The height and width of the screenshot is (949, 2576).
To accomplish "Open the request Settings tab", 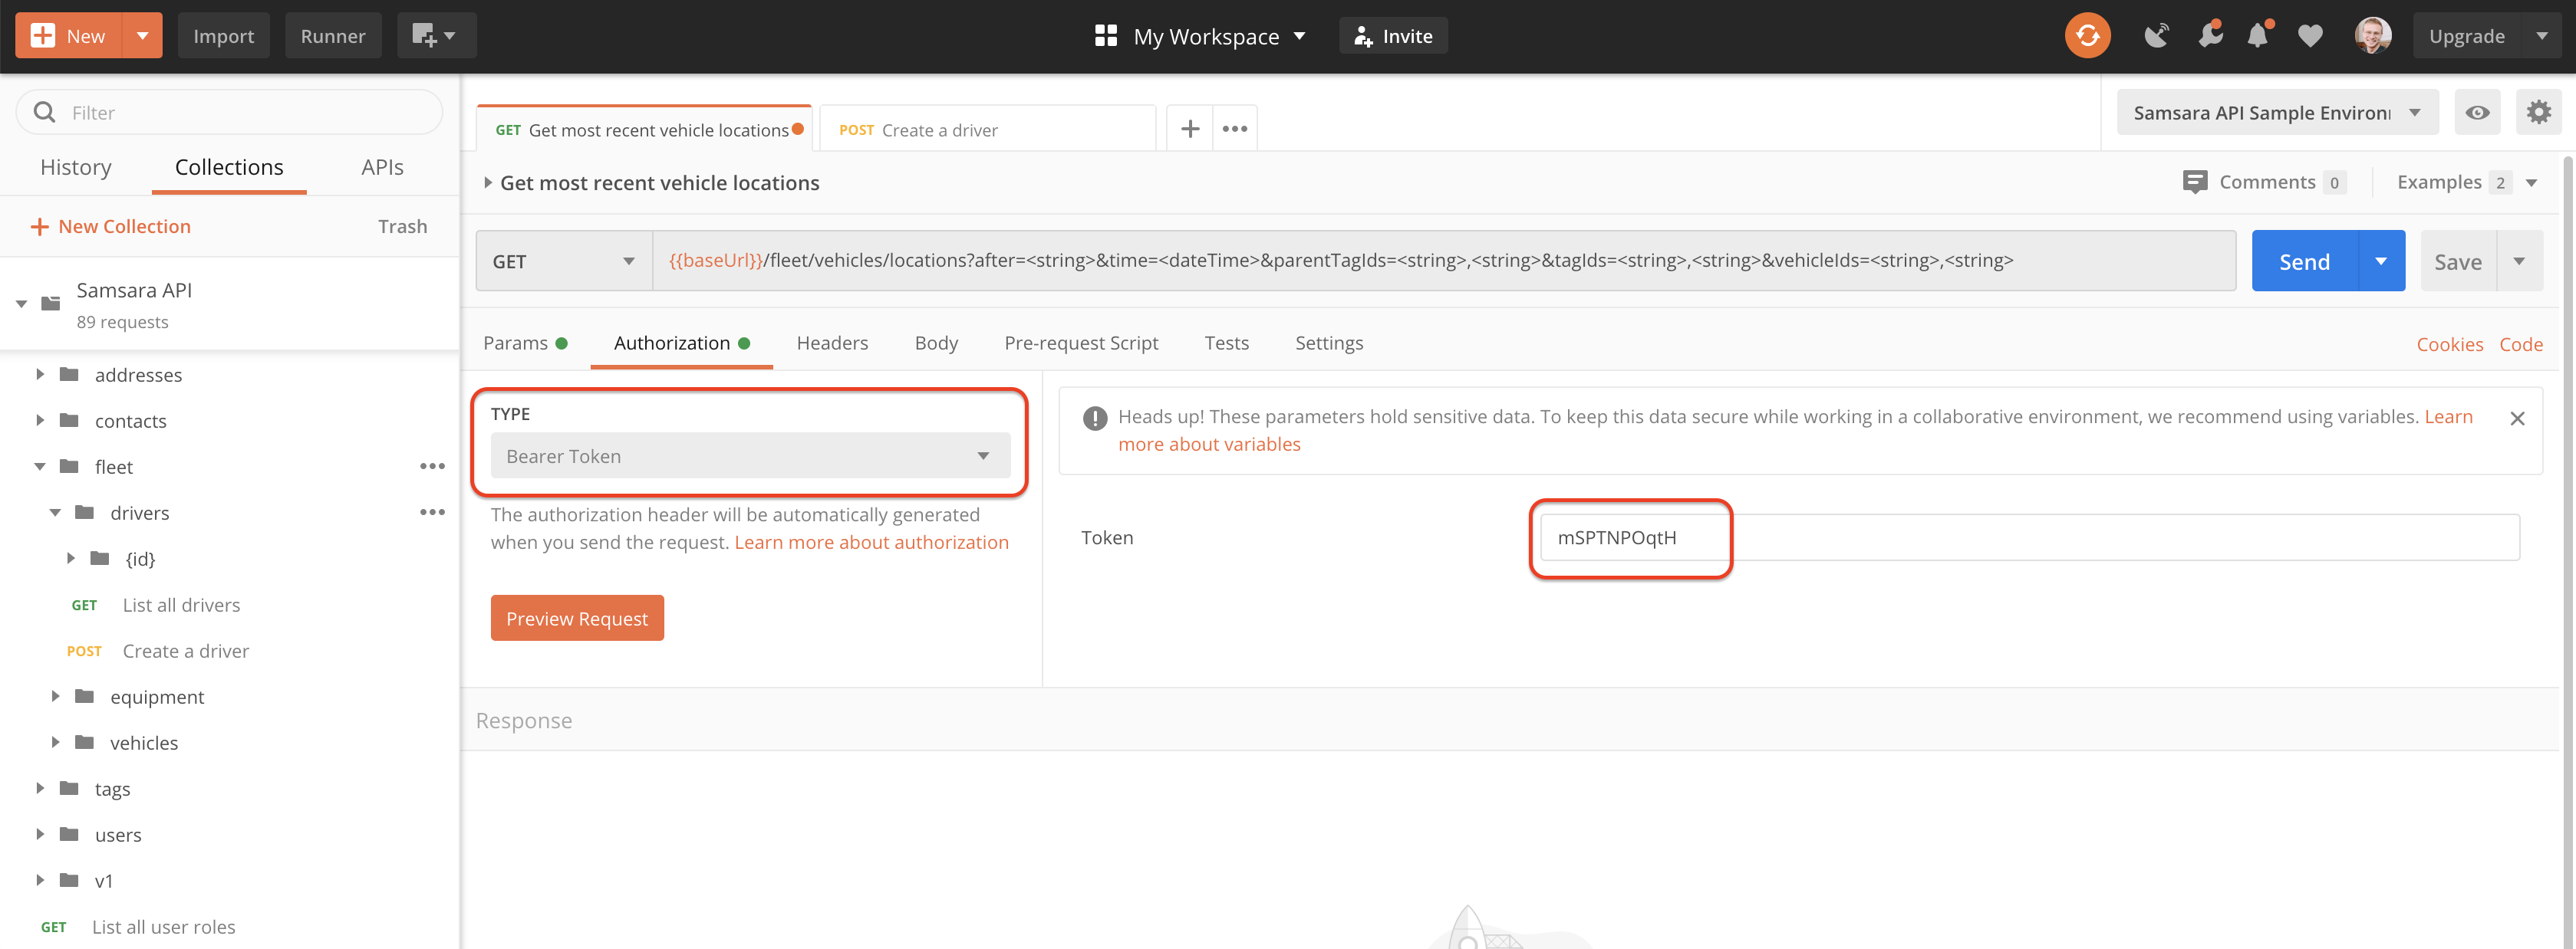I will point(1329,343).
